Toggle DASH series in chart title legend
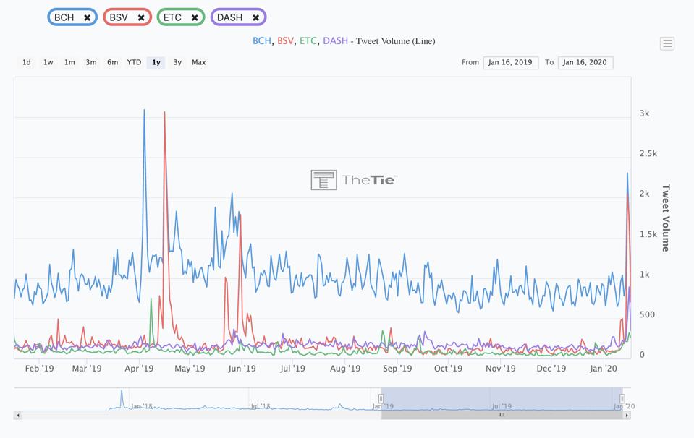694x438 pixels. 335,41
